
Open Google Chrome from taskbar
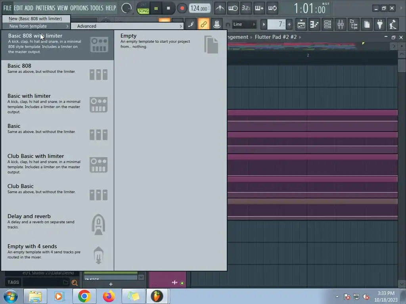(x=84, y=296)
